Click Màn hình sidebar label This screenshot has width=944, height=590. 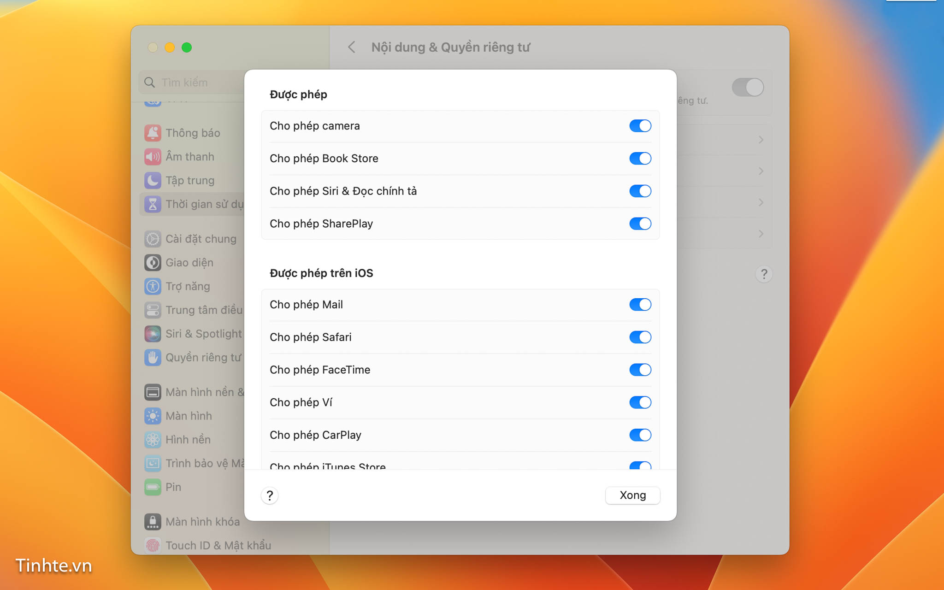tap(189, 416)
